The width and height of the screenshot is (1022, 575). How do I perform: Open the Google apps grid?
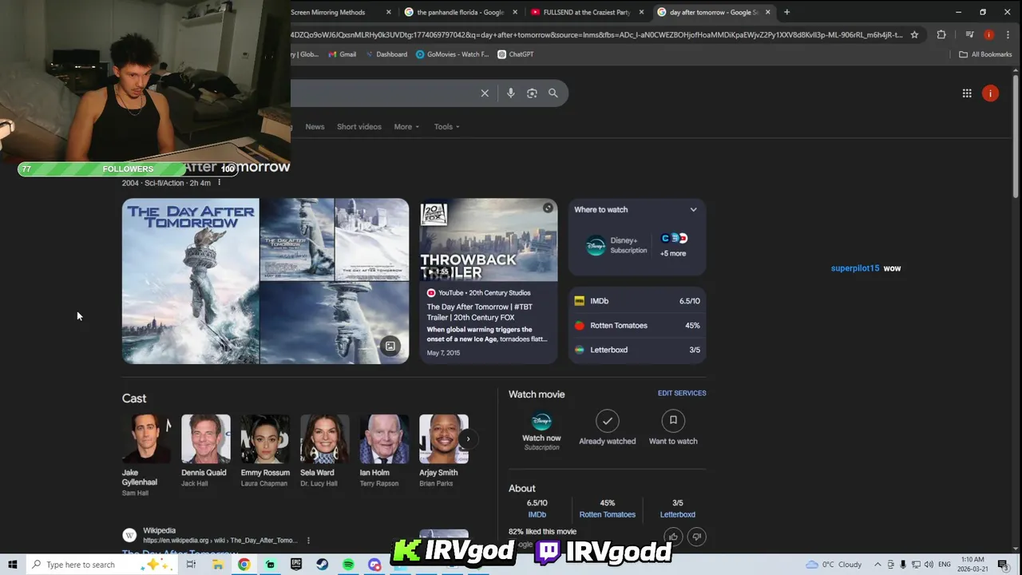point(967,93)
